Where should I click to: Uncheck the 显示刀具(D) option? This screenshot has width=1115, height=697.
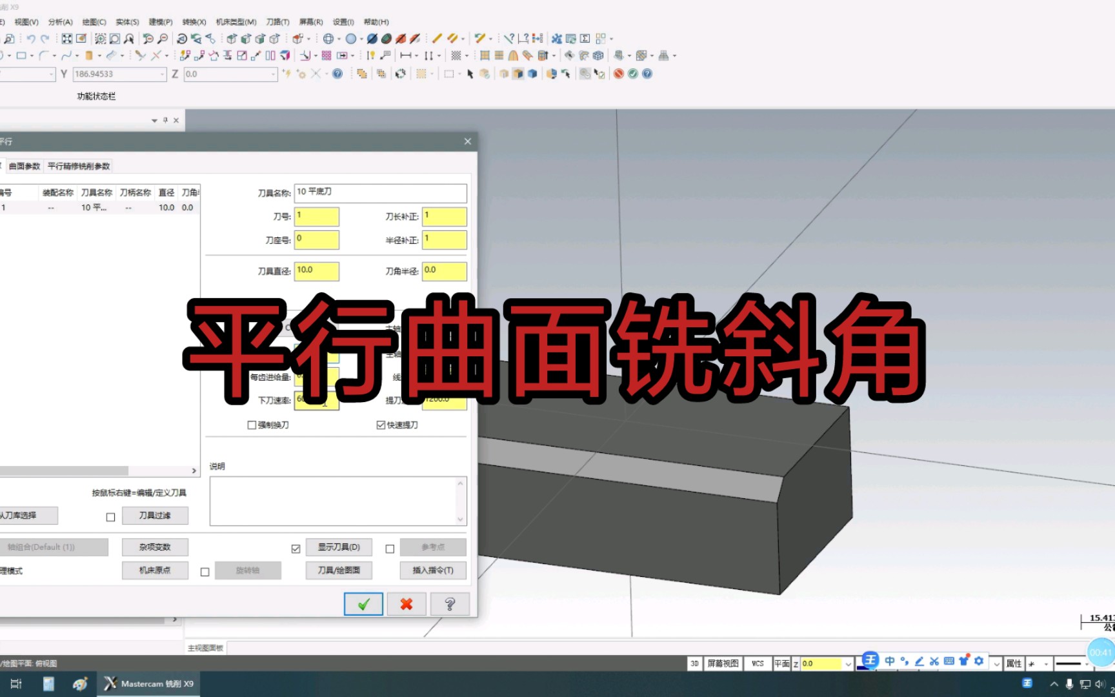(x=296, y=547)
